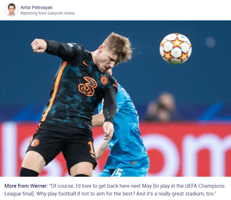
Task: Click the Three sponsor logo on the shirt
Action: (x=87, y=86)
